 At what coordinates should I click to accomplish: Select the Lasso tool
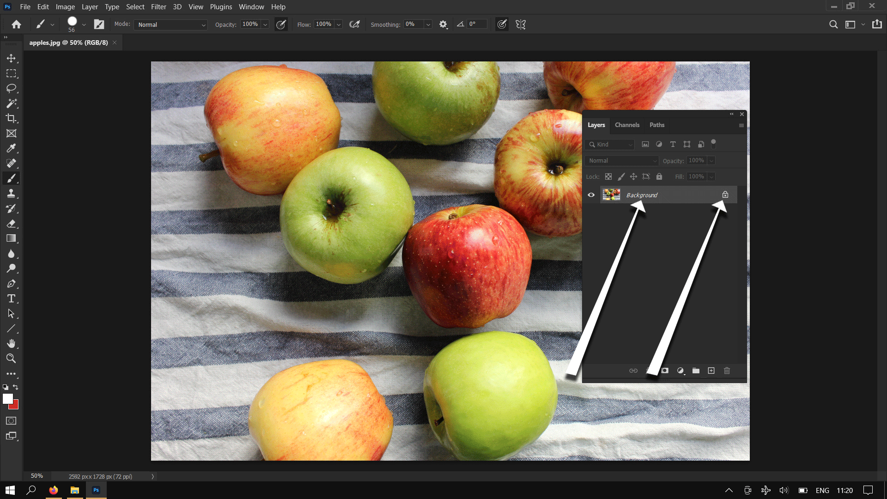tap(11, 88)
